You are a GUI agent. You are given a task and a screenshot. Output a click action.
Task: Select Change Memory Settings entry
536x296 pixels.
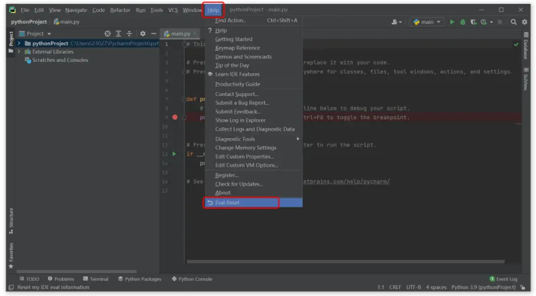coord(254,148)
